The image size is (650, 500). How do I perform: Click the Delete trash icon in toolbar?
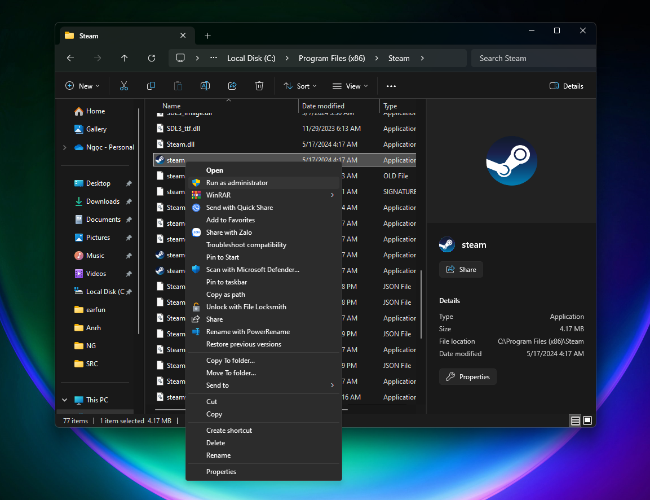click(x=259, y=86)
